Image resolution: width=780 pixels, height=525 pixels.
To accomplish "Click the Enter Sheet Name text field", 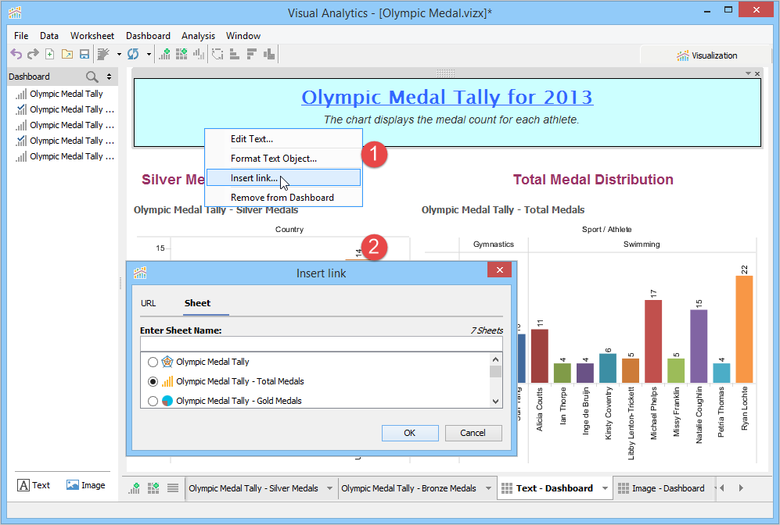I will click(x=321, y=344).
